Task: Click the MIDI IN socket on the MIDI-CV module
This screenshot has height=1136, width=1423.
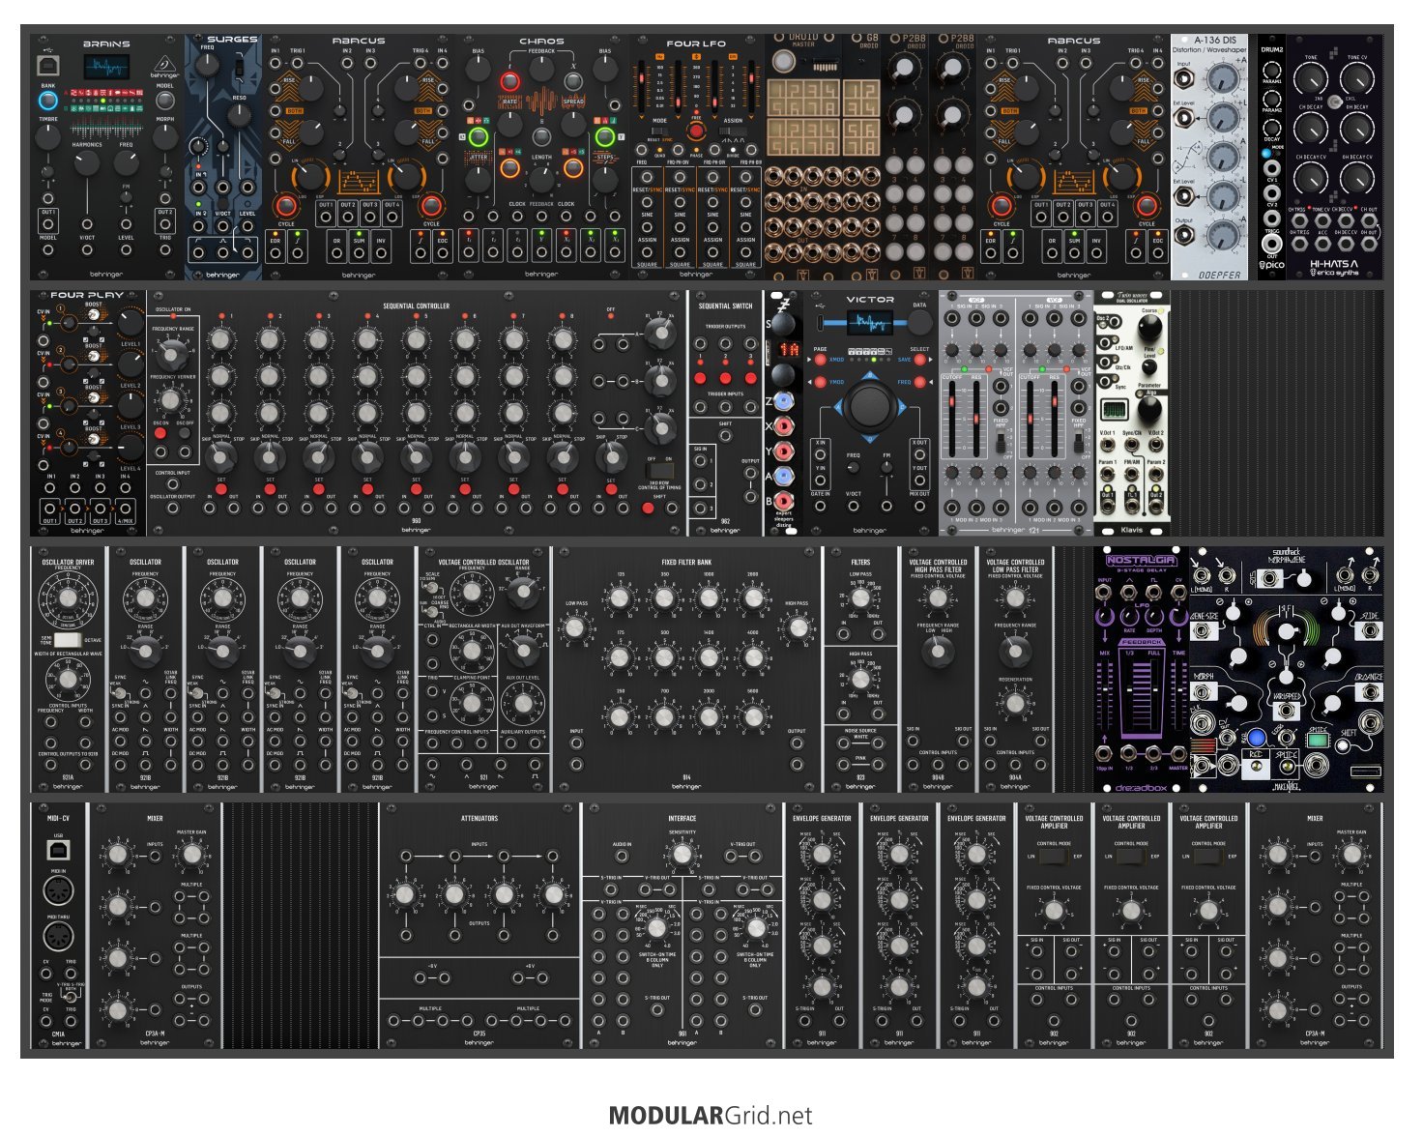Action: (58, 890)
